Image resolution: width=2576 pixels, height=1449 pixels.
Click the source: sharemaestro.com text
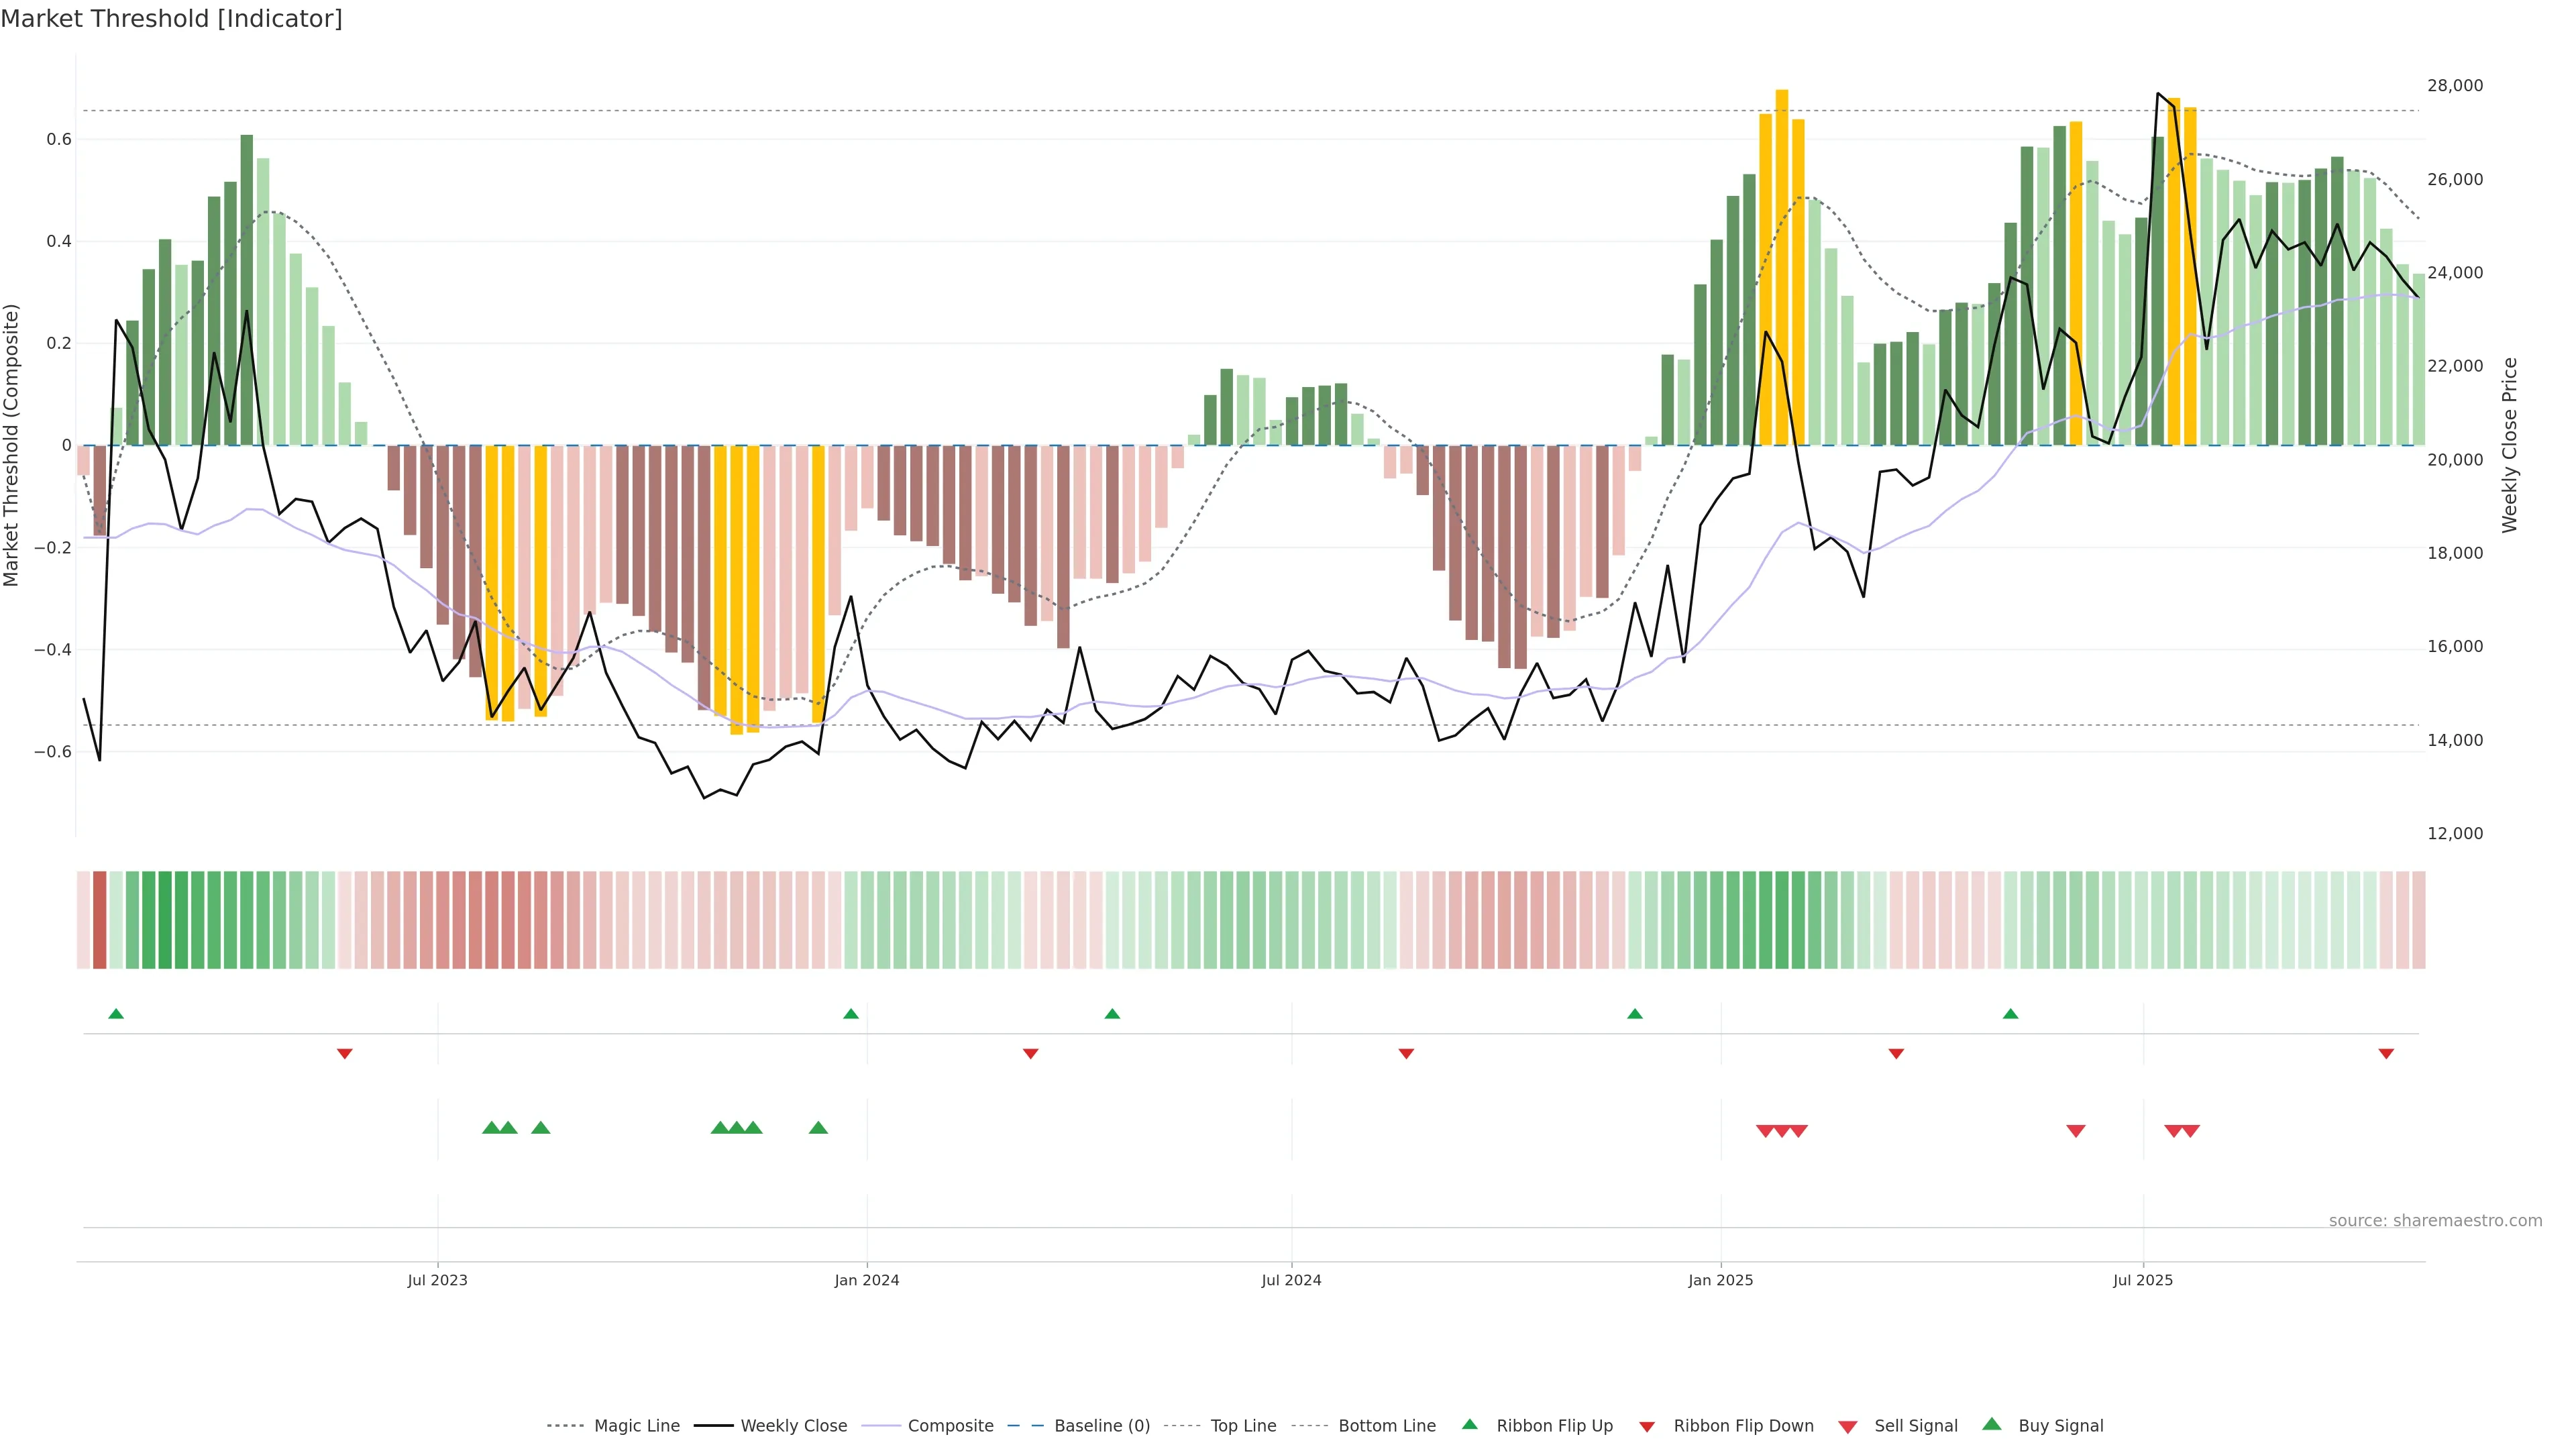click(x=2435, y=1221)
